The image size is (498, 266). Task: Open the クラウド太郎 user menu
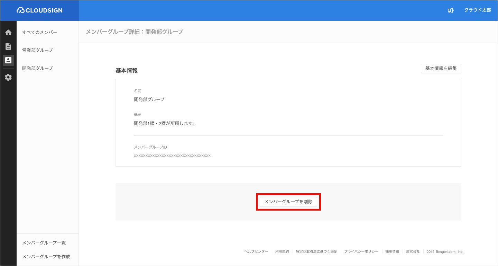(477, 10)
